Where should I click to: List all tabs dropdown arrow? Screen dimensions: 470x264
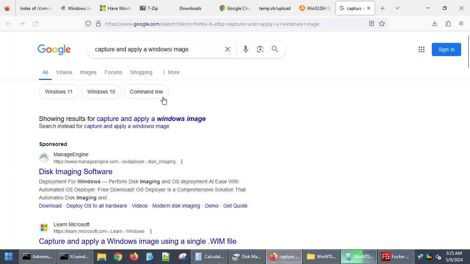tap(397, 8)
